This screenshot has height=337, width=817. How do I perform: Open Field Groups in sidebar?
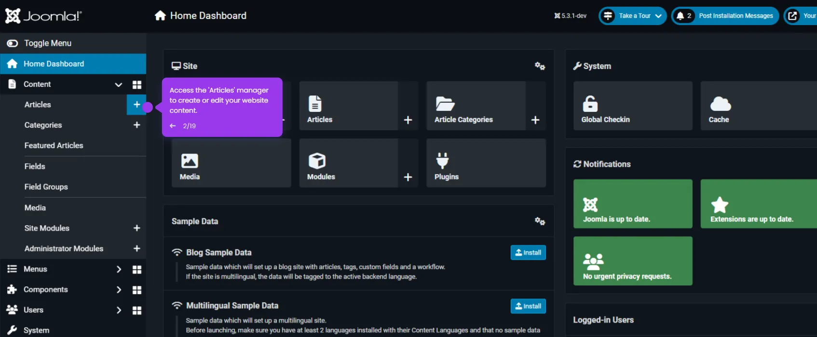click(46, 187)
